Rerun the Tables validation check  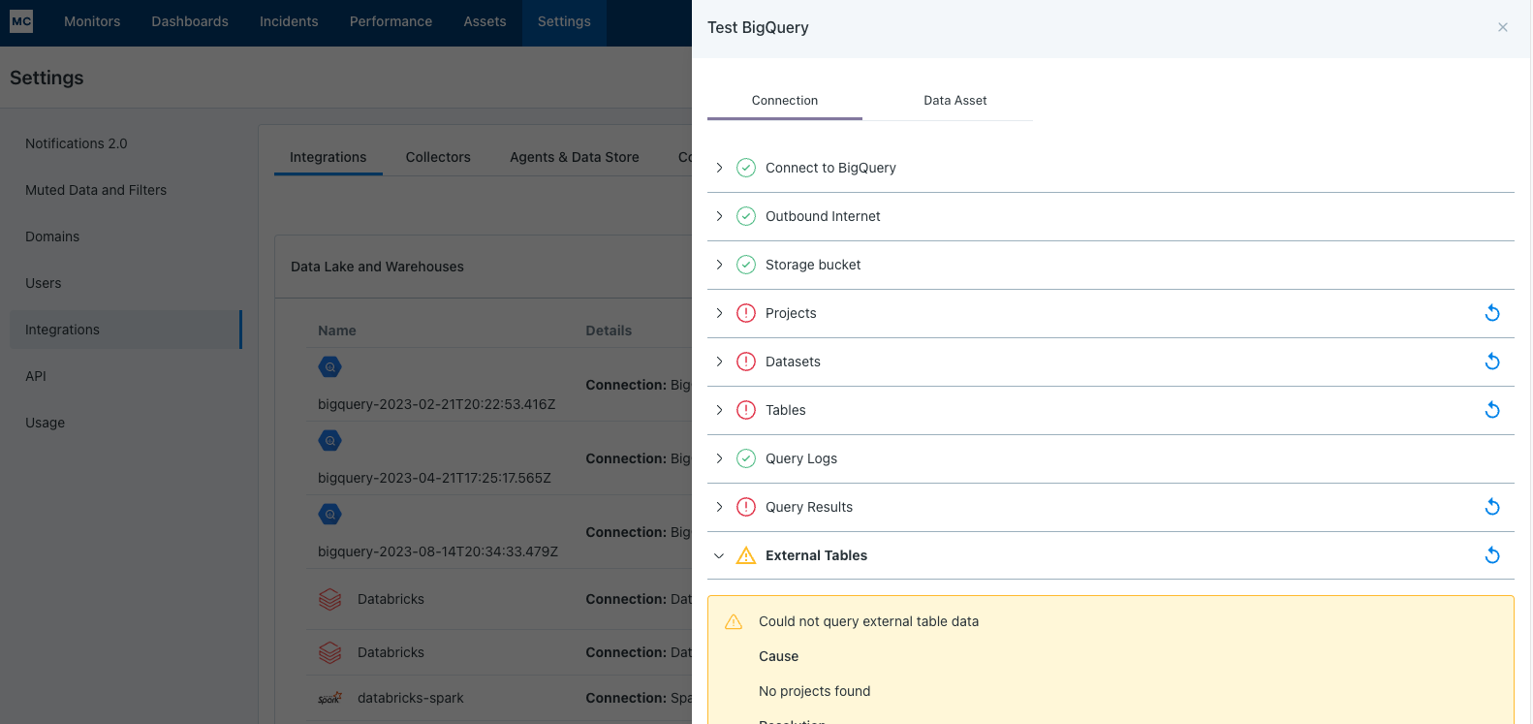point(1492,410)
